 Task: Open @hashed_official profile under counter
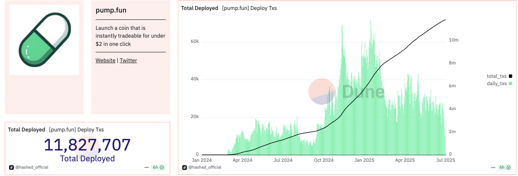click(32, 167)
